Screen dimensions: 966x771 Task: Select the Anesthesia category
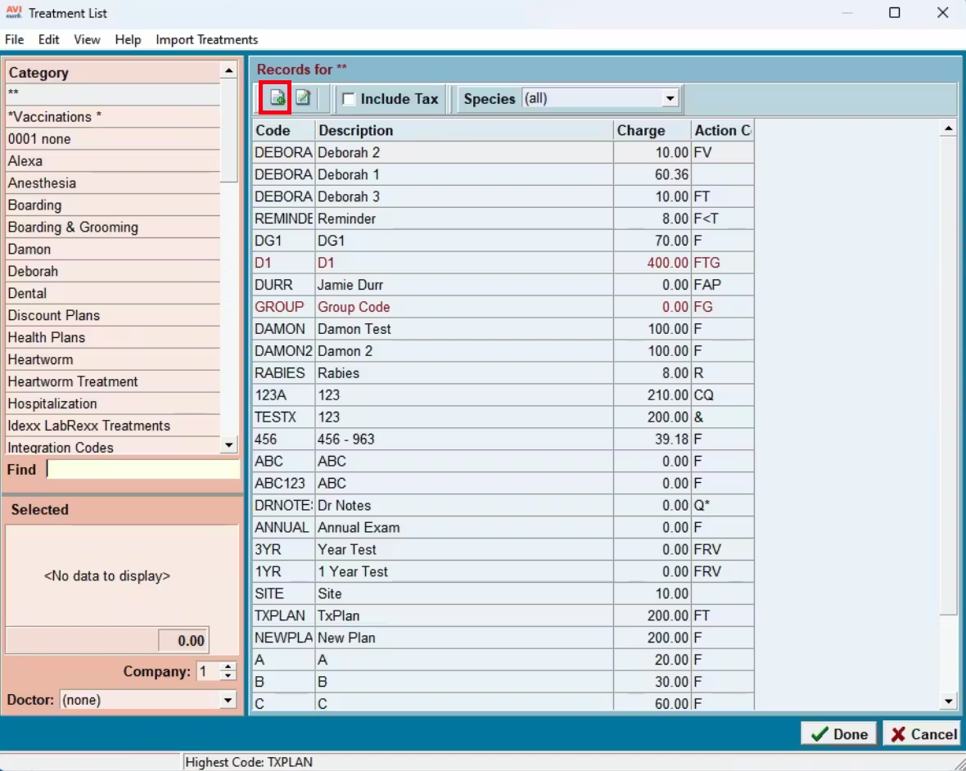pyautogui.click(x=113, y=183)
